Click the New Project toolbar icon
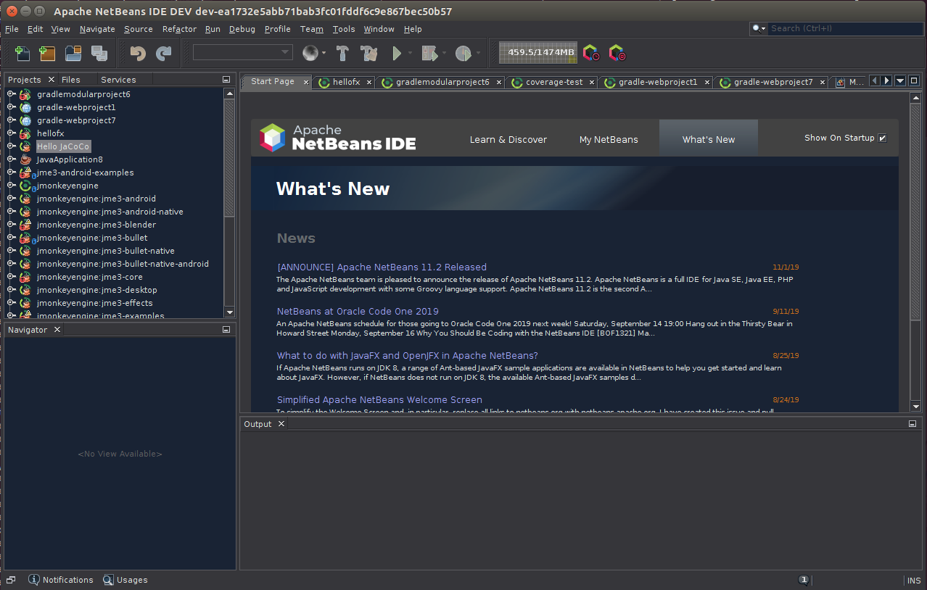The image size is (927, 590). pos(47,53)
